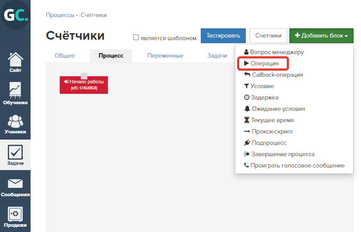Switch to the Общее tab
This screenshot has height=232, width=361.
(65, 56)
